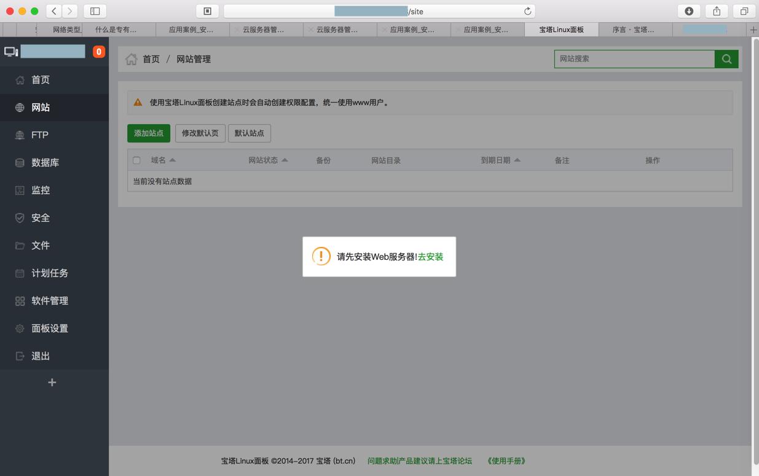Click Safari back arrow button
The height and width of the screenshot is (476, 759).
tap(54, 11)
